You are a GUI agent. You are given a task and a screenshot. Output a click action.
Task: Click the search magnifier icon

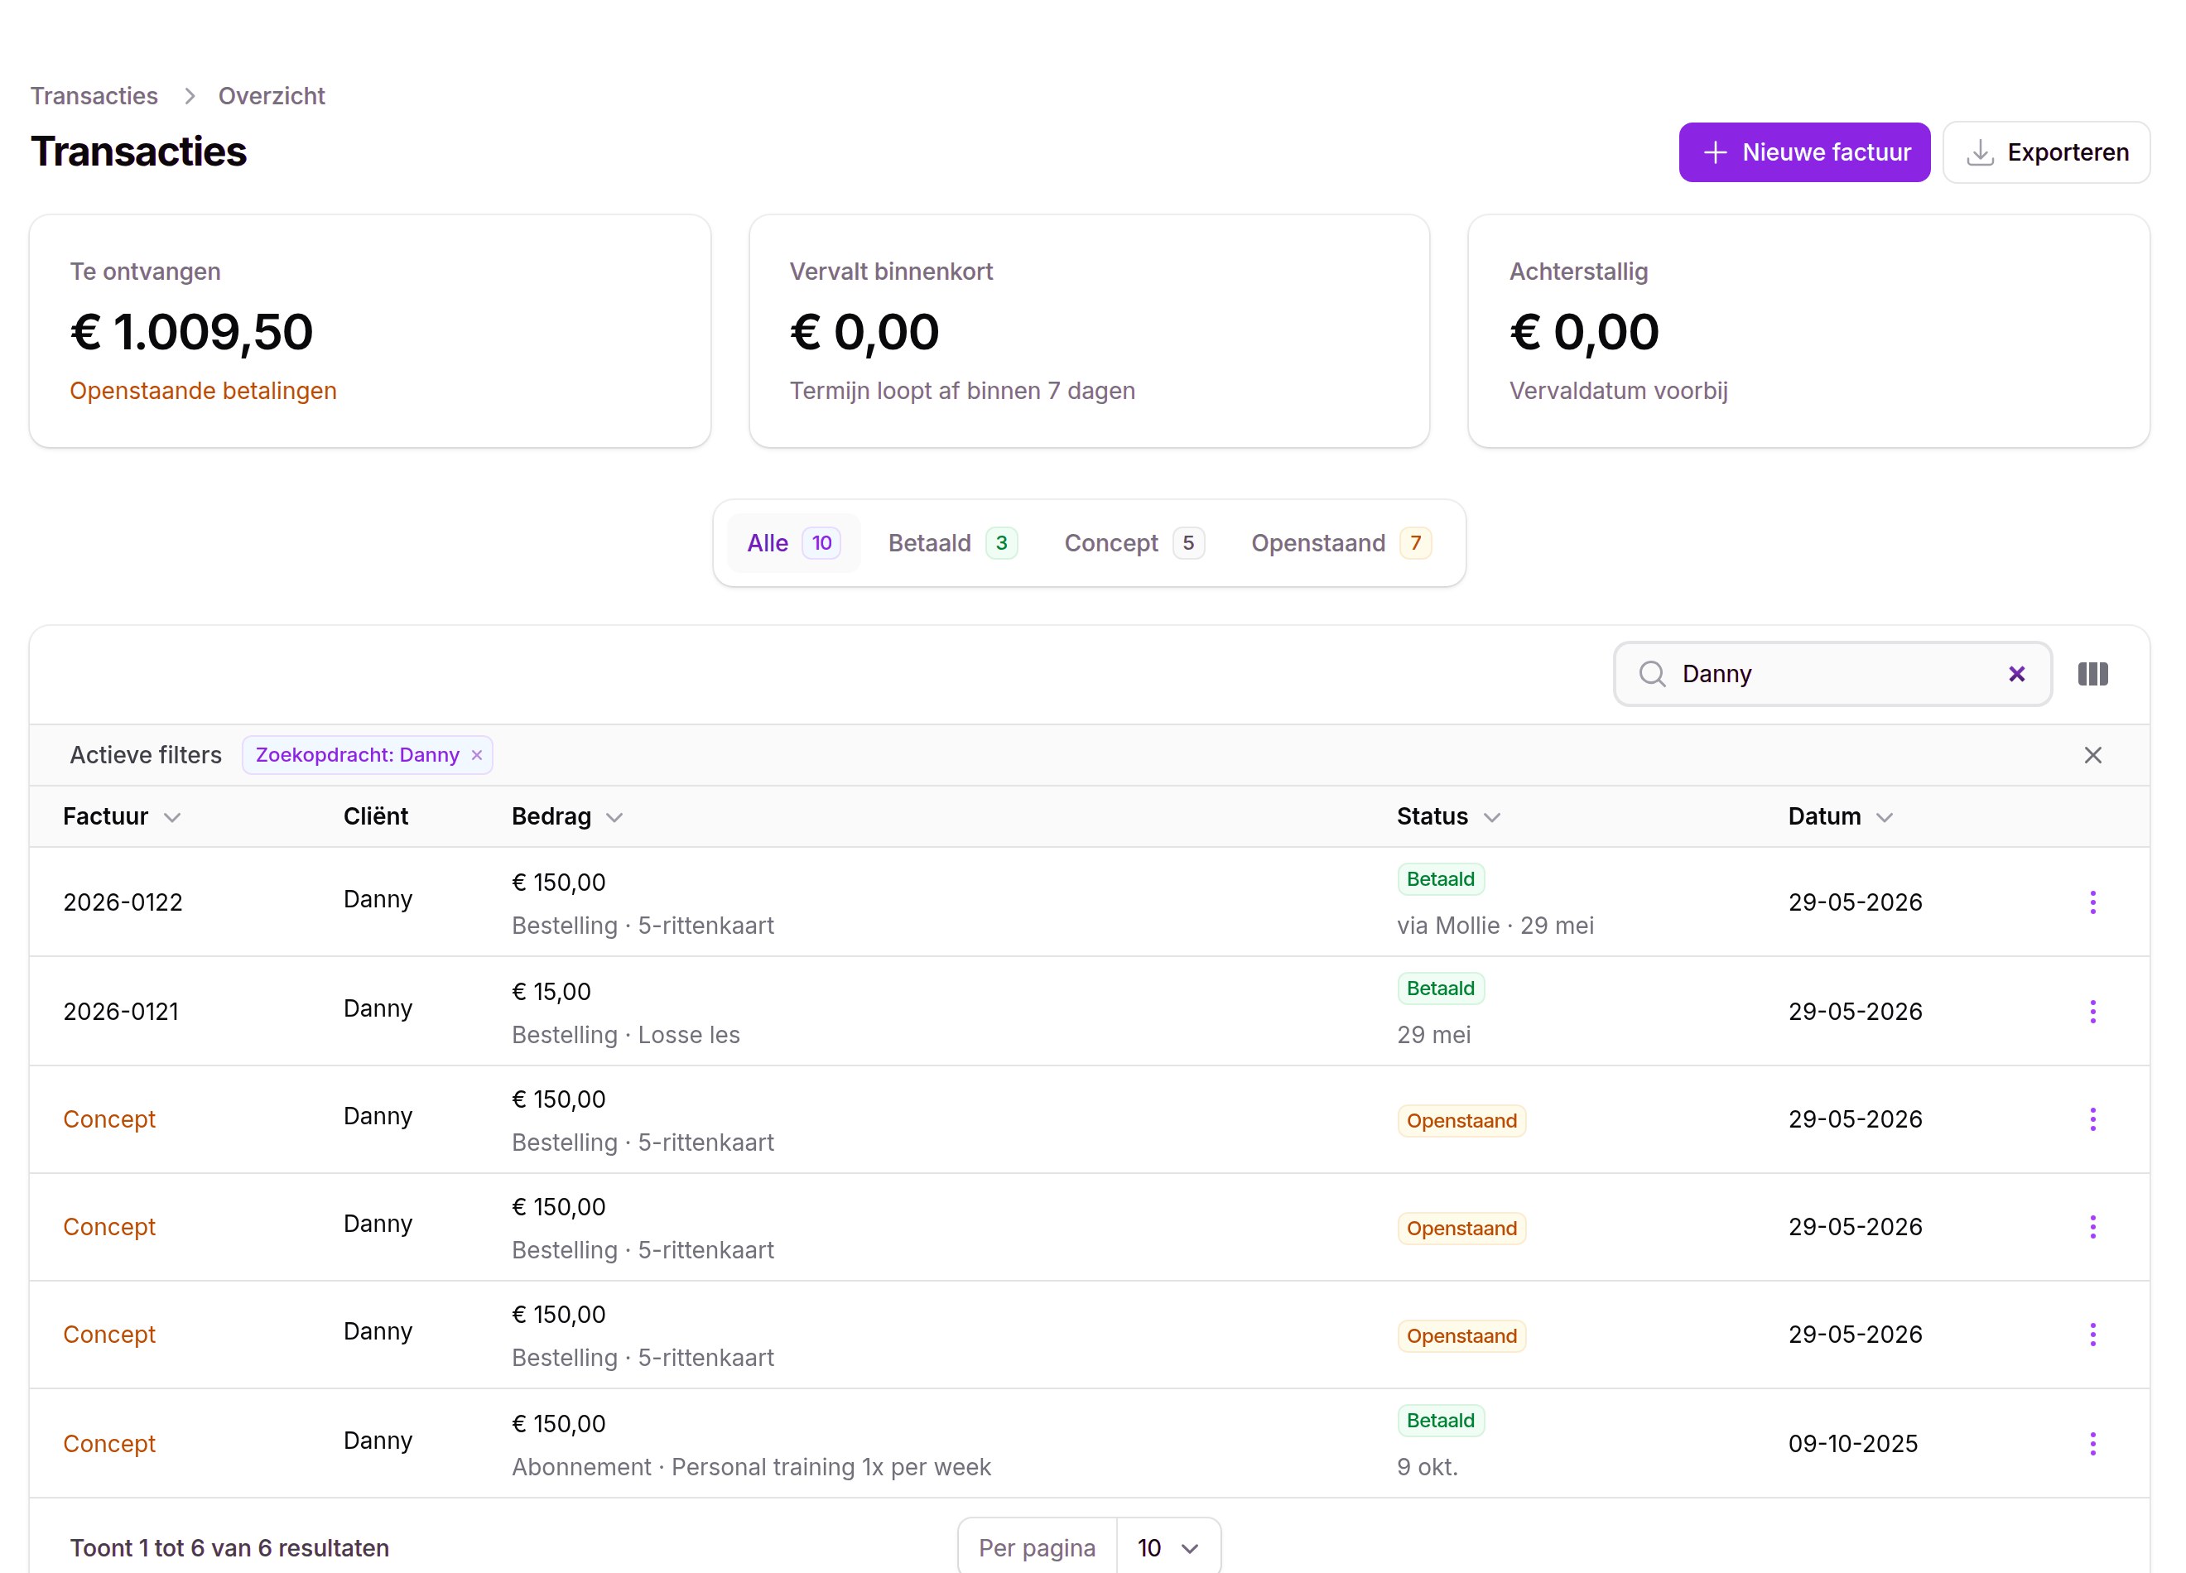pos(1652,674)
